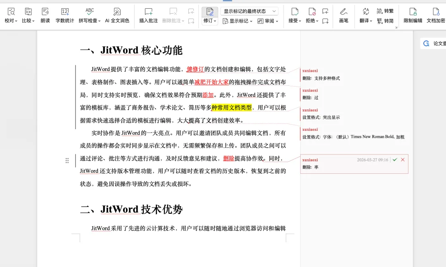Click the 接受 accept change icon
Screen dimensions: 446x267
point(295,12)
